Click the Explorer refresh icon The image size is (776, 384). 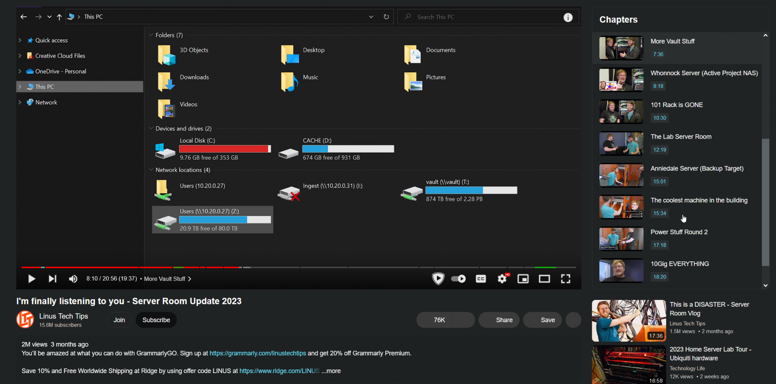[386, 17]
